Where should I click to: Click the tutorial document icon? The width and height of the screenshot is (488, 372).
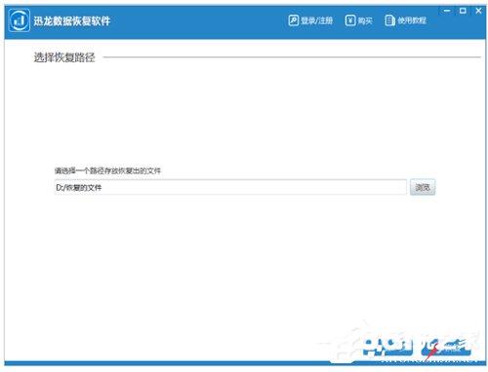pos(389,20)
